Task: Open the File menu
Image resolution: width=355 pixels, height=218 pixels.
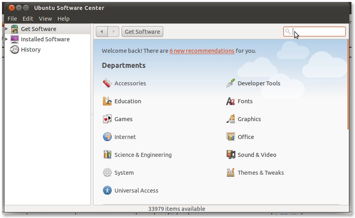Action: pyautogui.click(x=12, y=19)
